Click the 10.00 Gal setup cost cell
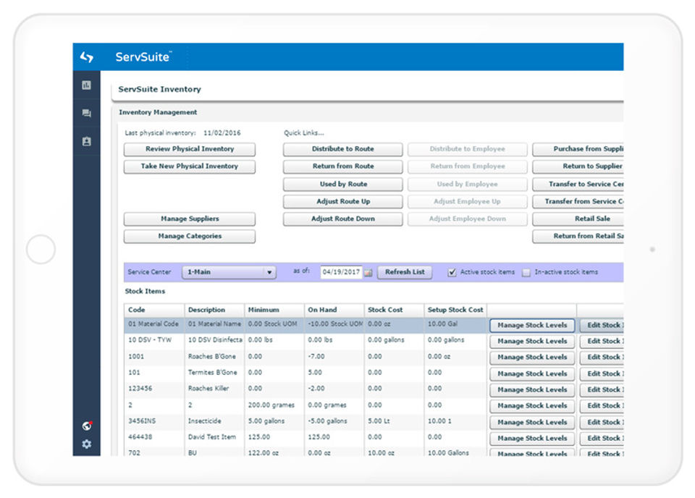The image size is (695, 498). [455, 324]
